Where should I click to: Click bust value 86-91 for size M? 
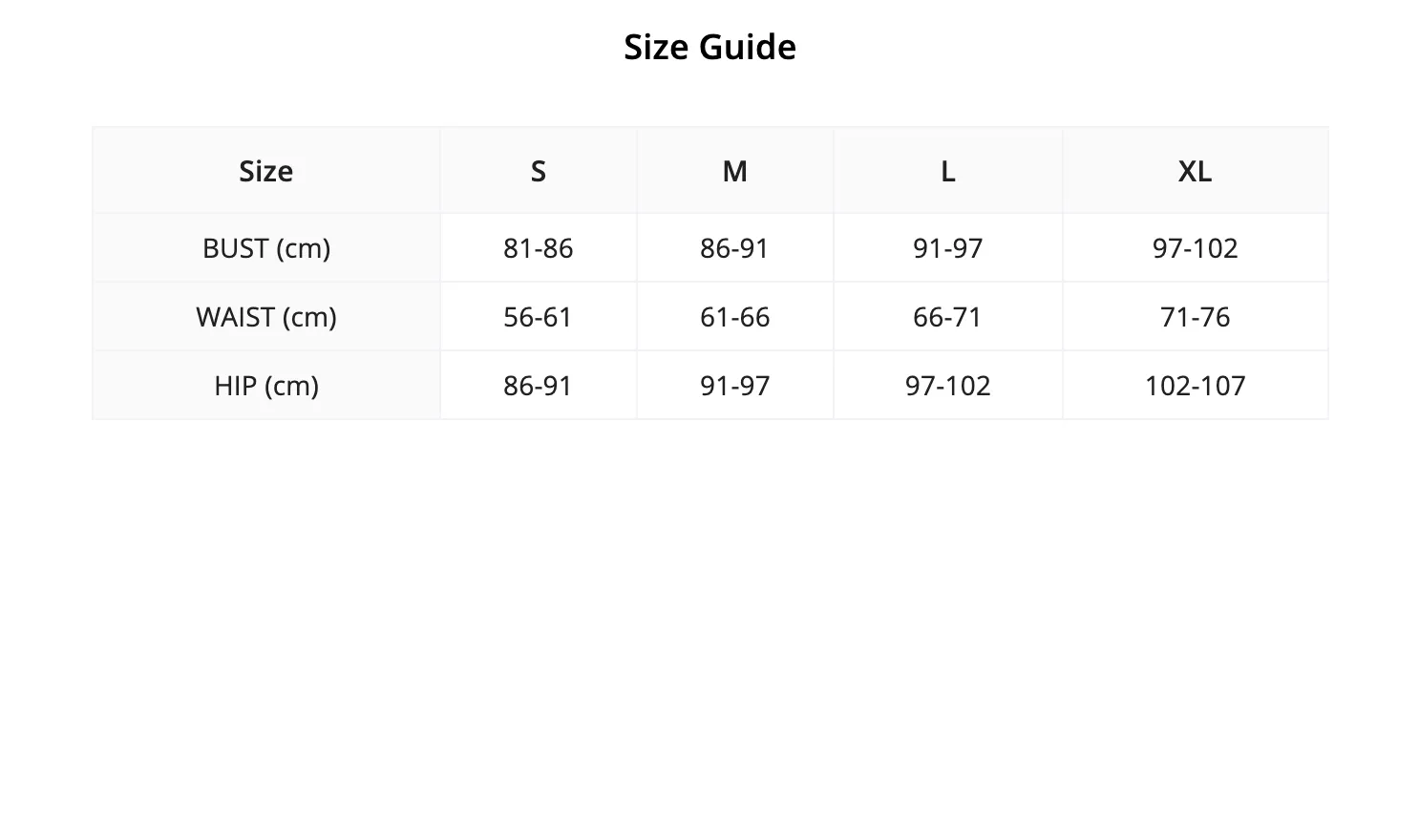click(734, 248)
